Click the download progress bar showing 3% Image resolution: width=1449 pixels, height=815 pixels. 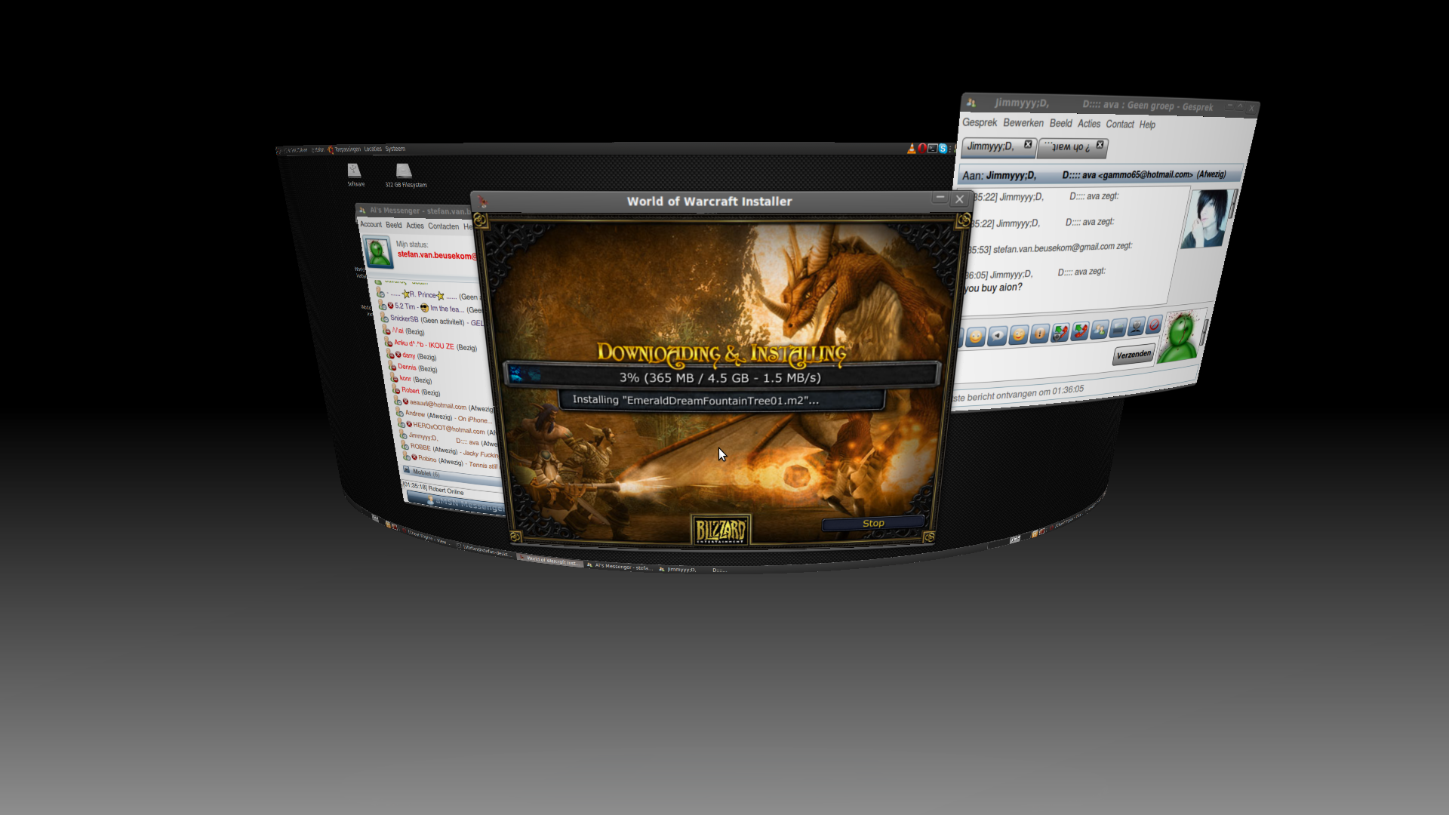point(721,377)
